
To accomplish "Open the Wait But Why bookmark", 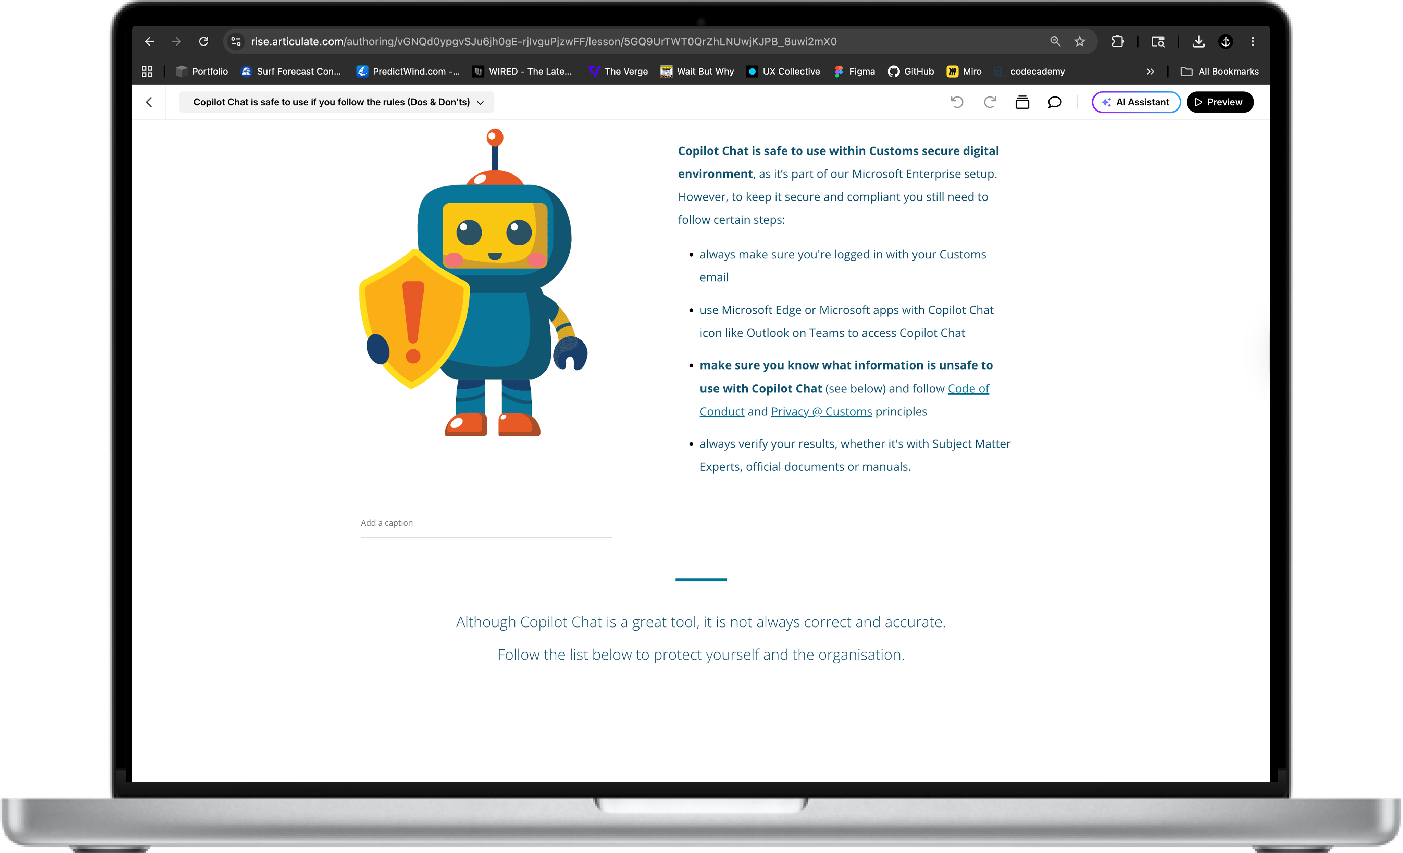I will click(697, 71).
